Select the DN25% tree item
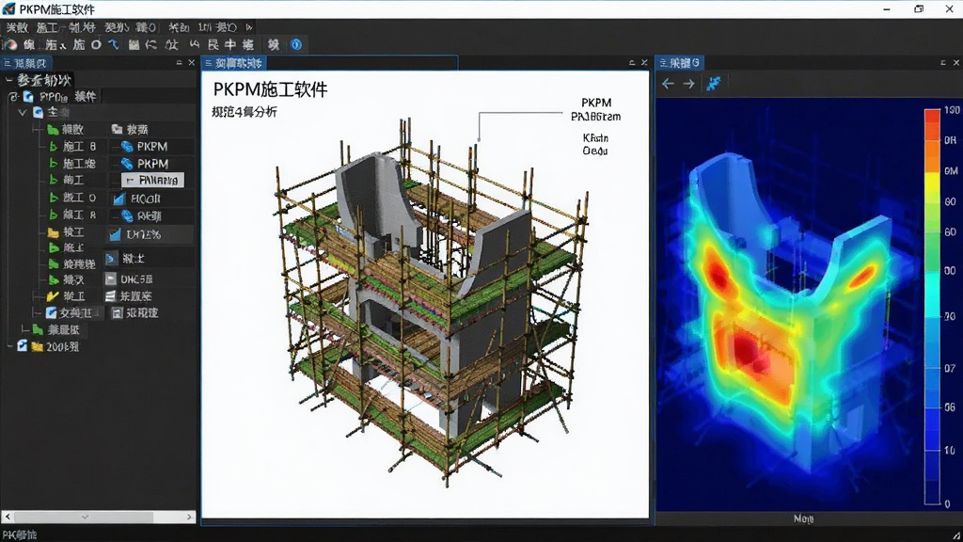Image resolution: width=963 pixels, height=542 pixels. pos(143,234)
